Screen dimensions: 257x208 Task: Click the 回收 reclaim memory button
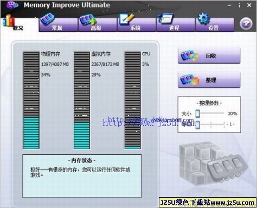209,55
